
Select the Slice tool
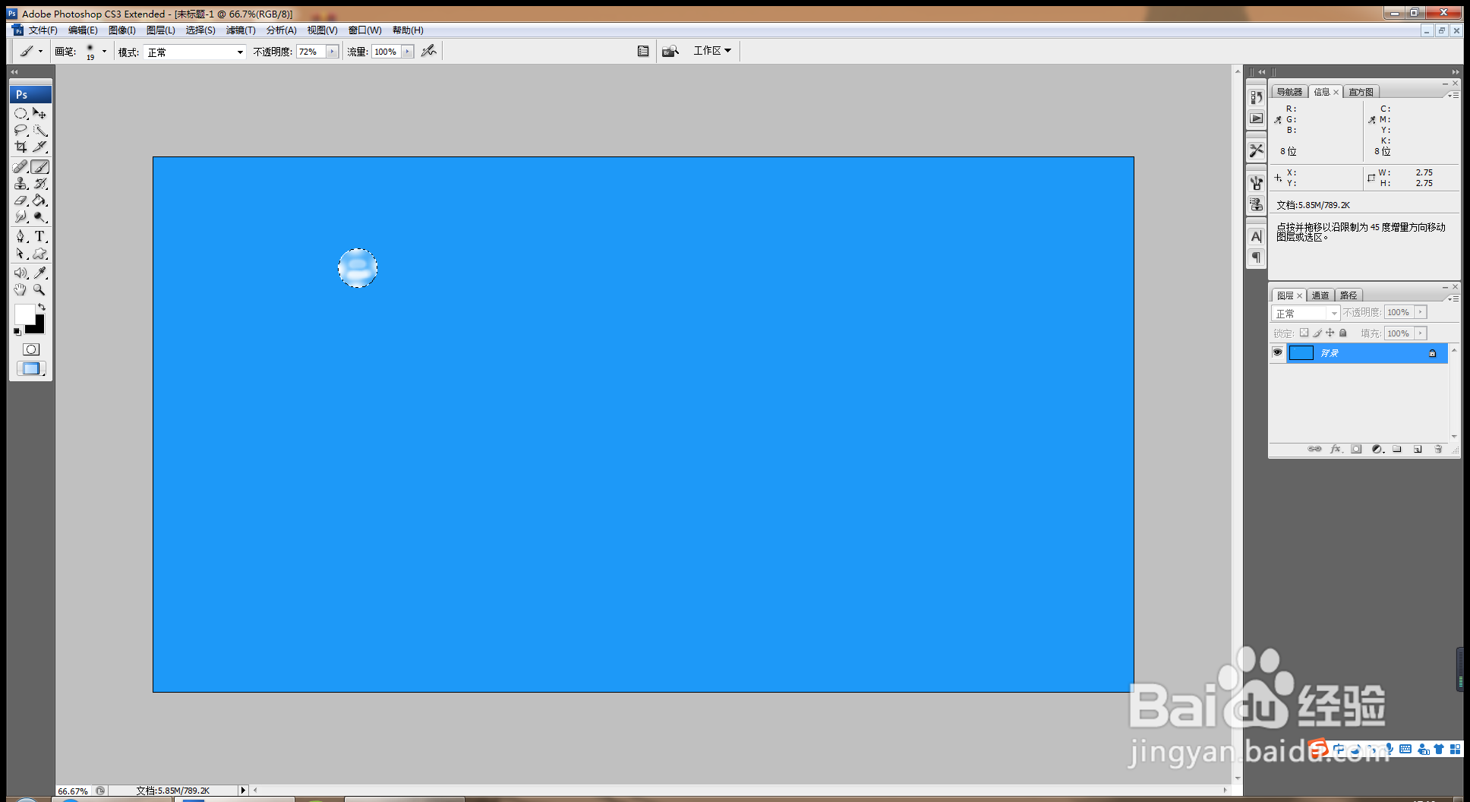tap(40, 147)
